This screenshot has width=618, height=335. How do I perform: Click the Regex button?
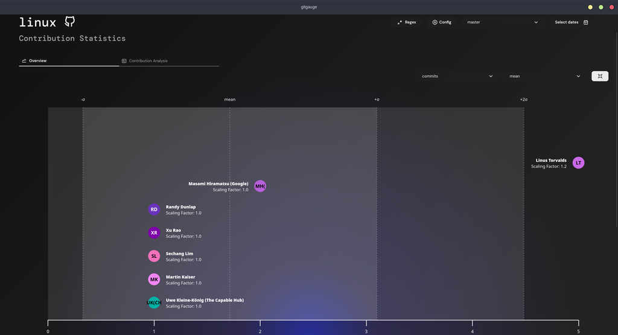point(407,22)
